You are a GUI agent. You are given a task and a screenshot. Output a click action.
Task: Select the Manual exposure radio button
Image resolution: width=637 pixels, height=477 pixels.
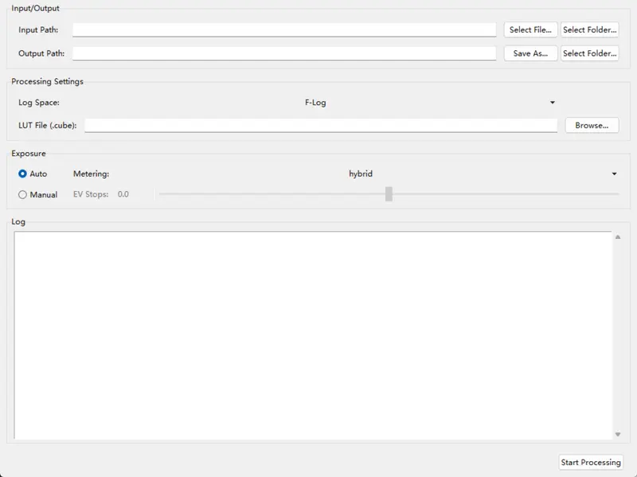[x=22, y=194]
